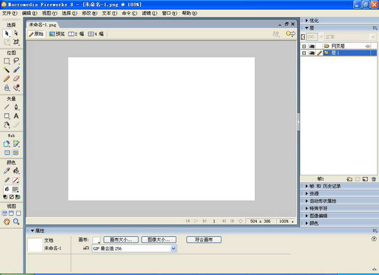Delete layer using trash icon in Layers panel

coord(374,179)
